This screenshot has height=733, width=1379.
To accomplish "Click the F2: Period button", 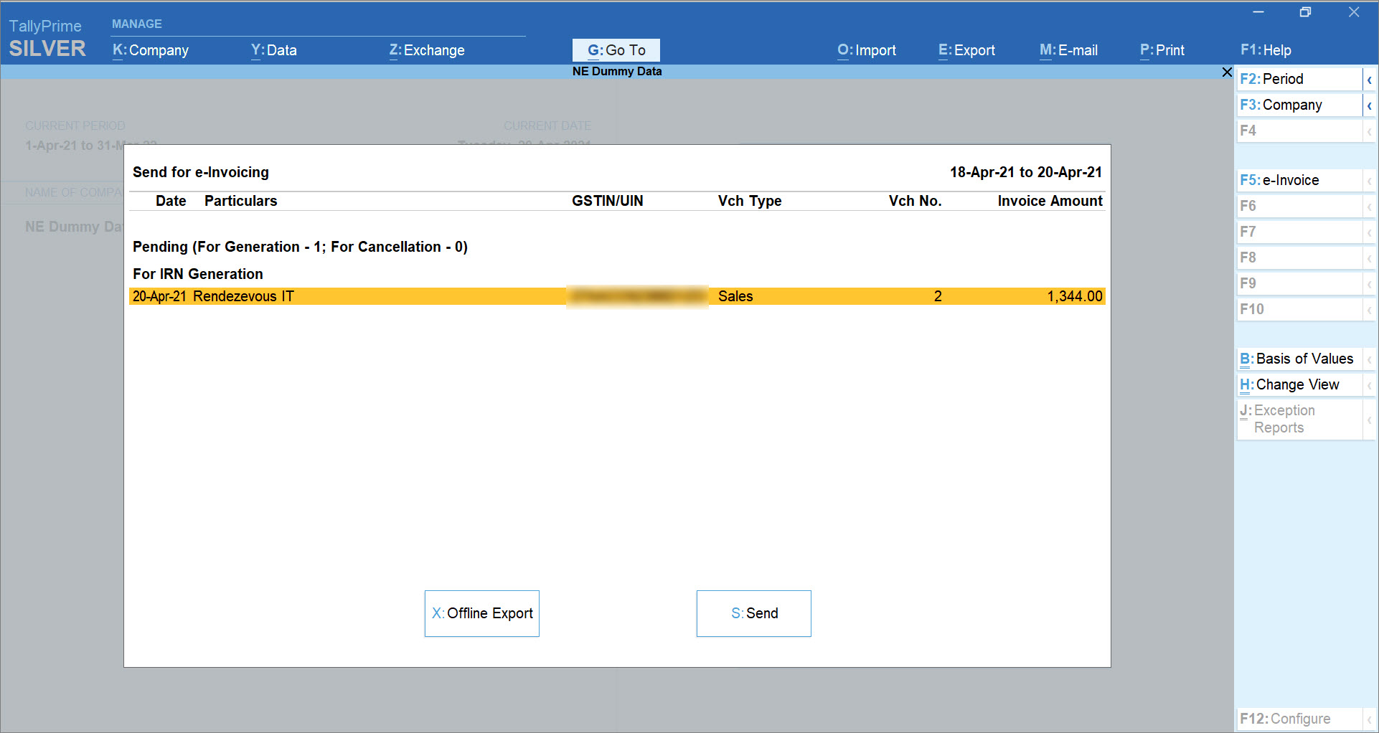I will click(1299, 79).
